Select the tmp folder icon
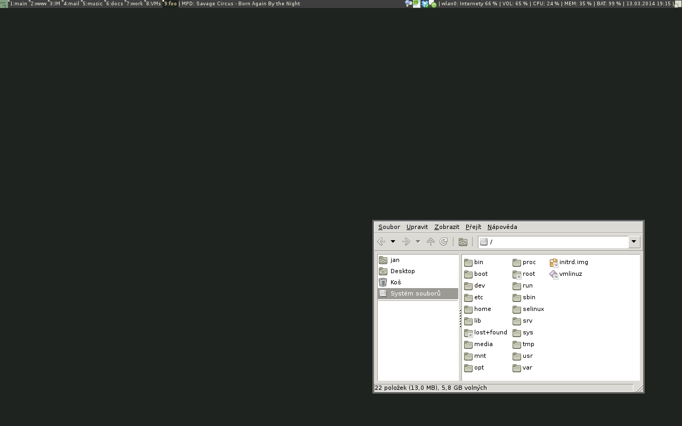The width and height of the screenshot is (682, 426). point(517,344)
